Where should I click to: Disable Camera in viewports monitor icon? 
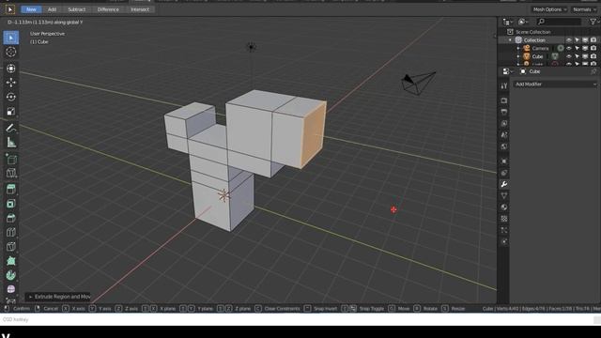(585, 48)
